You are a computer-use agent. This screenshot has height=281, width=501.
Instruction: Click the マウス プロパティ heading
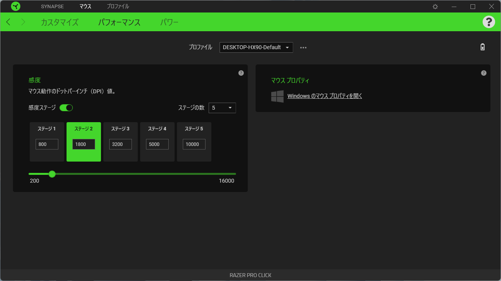(290, 80)
